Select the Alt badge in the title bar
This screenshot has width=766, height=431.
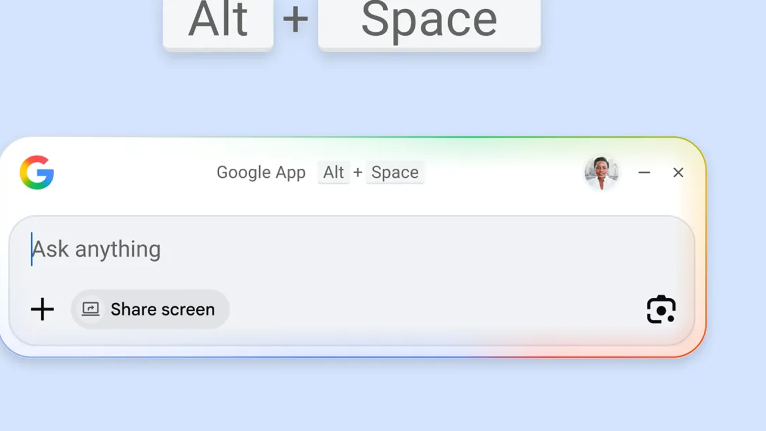pos(333,172)
